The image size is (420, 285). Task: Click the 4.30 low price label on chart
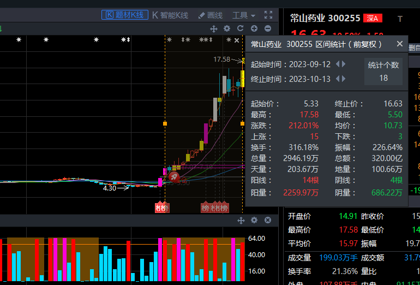pyautogui.click(x=110, y=188)
